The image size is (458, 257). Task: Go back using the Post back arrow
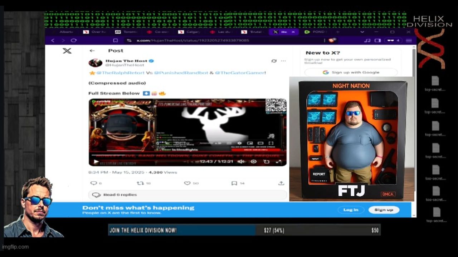pos(92,51)
